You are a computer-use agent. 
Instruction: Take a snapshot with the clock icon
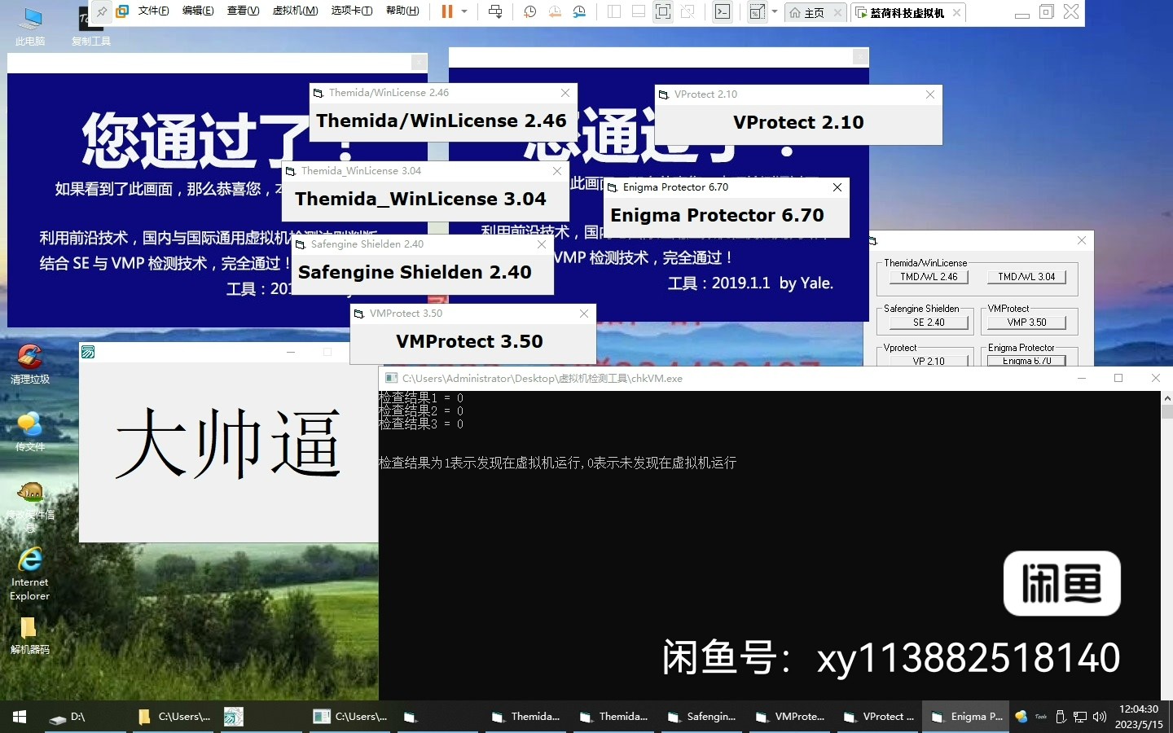(x=529, y=11)
